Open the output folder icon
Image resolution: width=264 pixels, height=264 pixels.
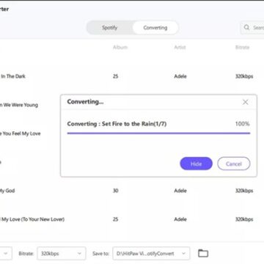tap(203, 253)
